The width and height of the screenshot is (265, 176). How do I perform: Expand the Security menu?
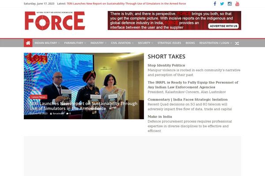click(x=145, y=43)
